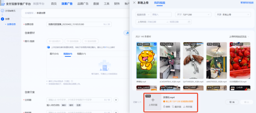Viewport: 256px width, 113px height.
Task: Click file name sCvKSrMTBrA...AQBr.mp4
Action: tap(170, 81)
